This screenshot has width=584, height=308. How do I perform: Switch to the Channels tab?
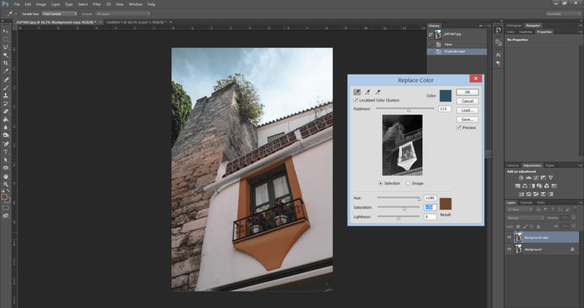(526, 202)
